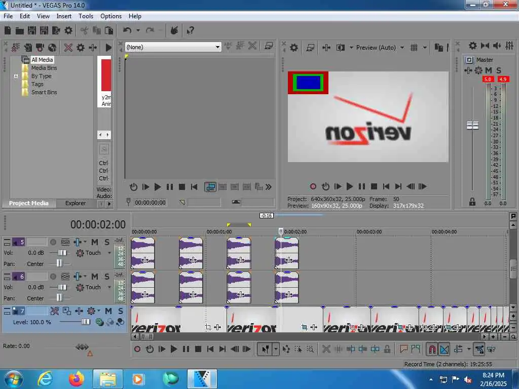
Task: Open the Tools menu
Action: [x=86, y=16]
